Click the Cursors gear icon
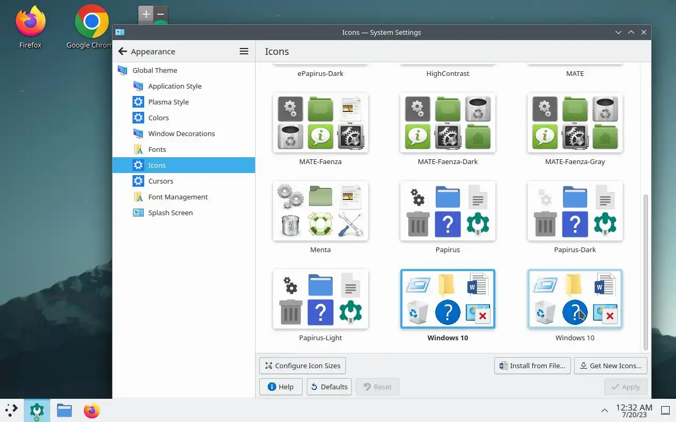The width and height of the screenshot is (676, 422). pyautogui.click(x=138, y=181)
